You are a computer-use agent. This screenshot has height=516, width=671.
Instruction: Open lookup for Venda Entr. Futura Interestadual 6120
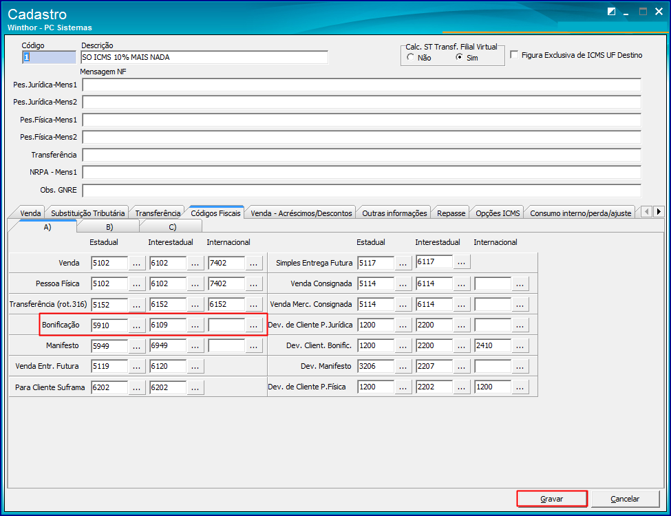tap(195, 366)
